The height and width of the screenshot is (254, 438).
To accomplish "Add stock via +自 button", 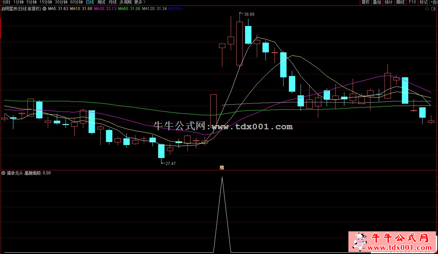I will click(x=433, y=2).
